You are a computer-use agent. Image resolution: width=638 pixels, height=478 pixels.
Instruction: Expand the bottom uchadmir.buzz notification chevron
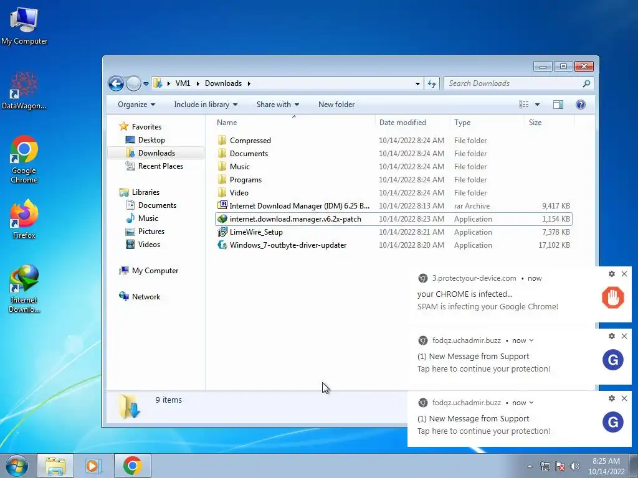531,403
